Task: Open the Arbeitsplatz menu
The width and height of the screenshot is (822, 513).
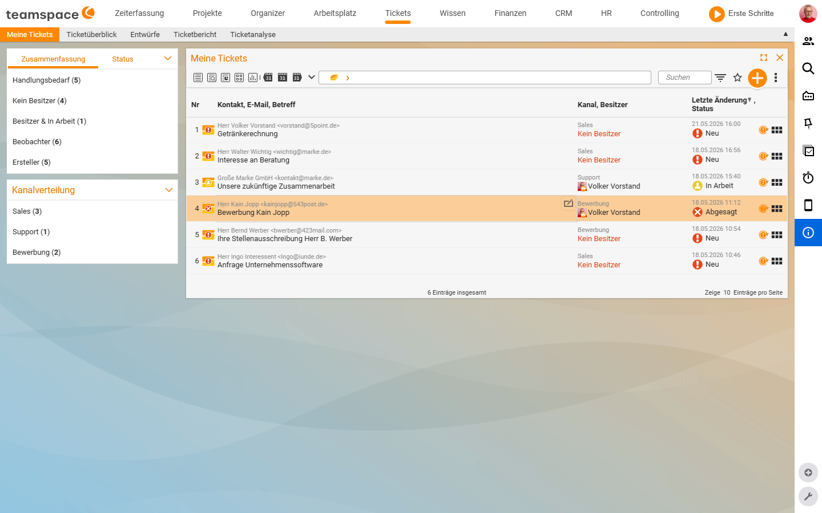Action: coord(335,13)
